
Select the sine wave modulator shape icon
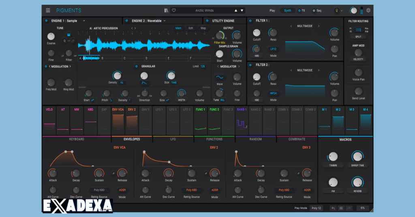pyautogui.click(x=219, y=77)
